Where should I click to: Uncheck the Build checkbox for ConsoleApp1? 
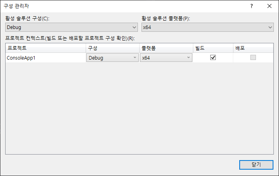[213, 58]
